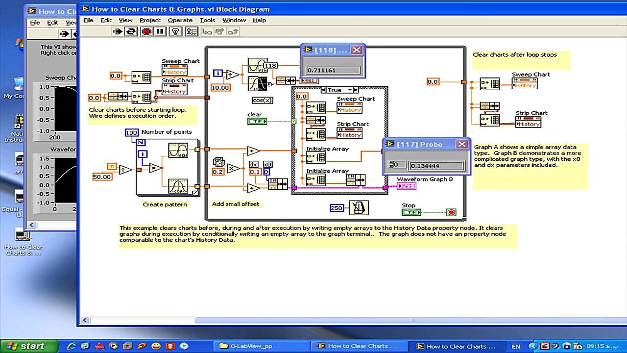Image resolution: width=627 pixels, height=353 pixels.
Task: Open the Window menu
Action: 234,20
